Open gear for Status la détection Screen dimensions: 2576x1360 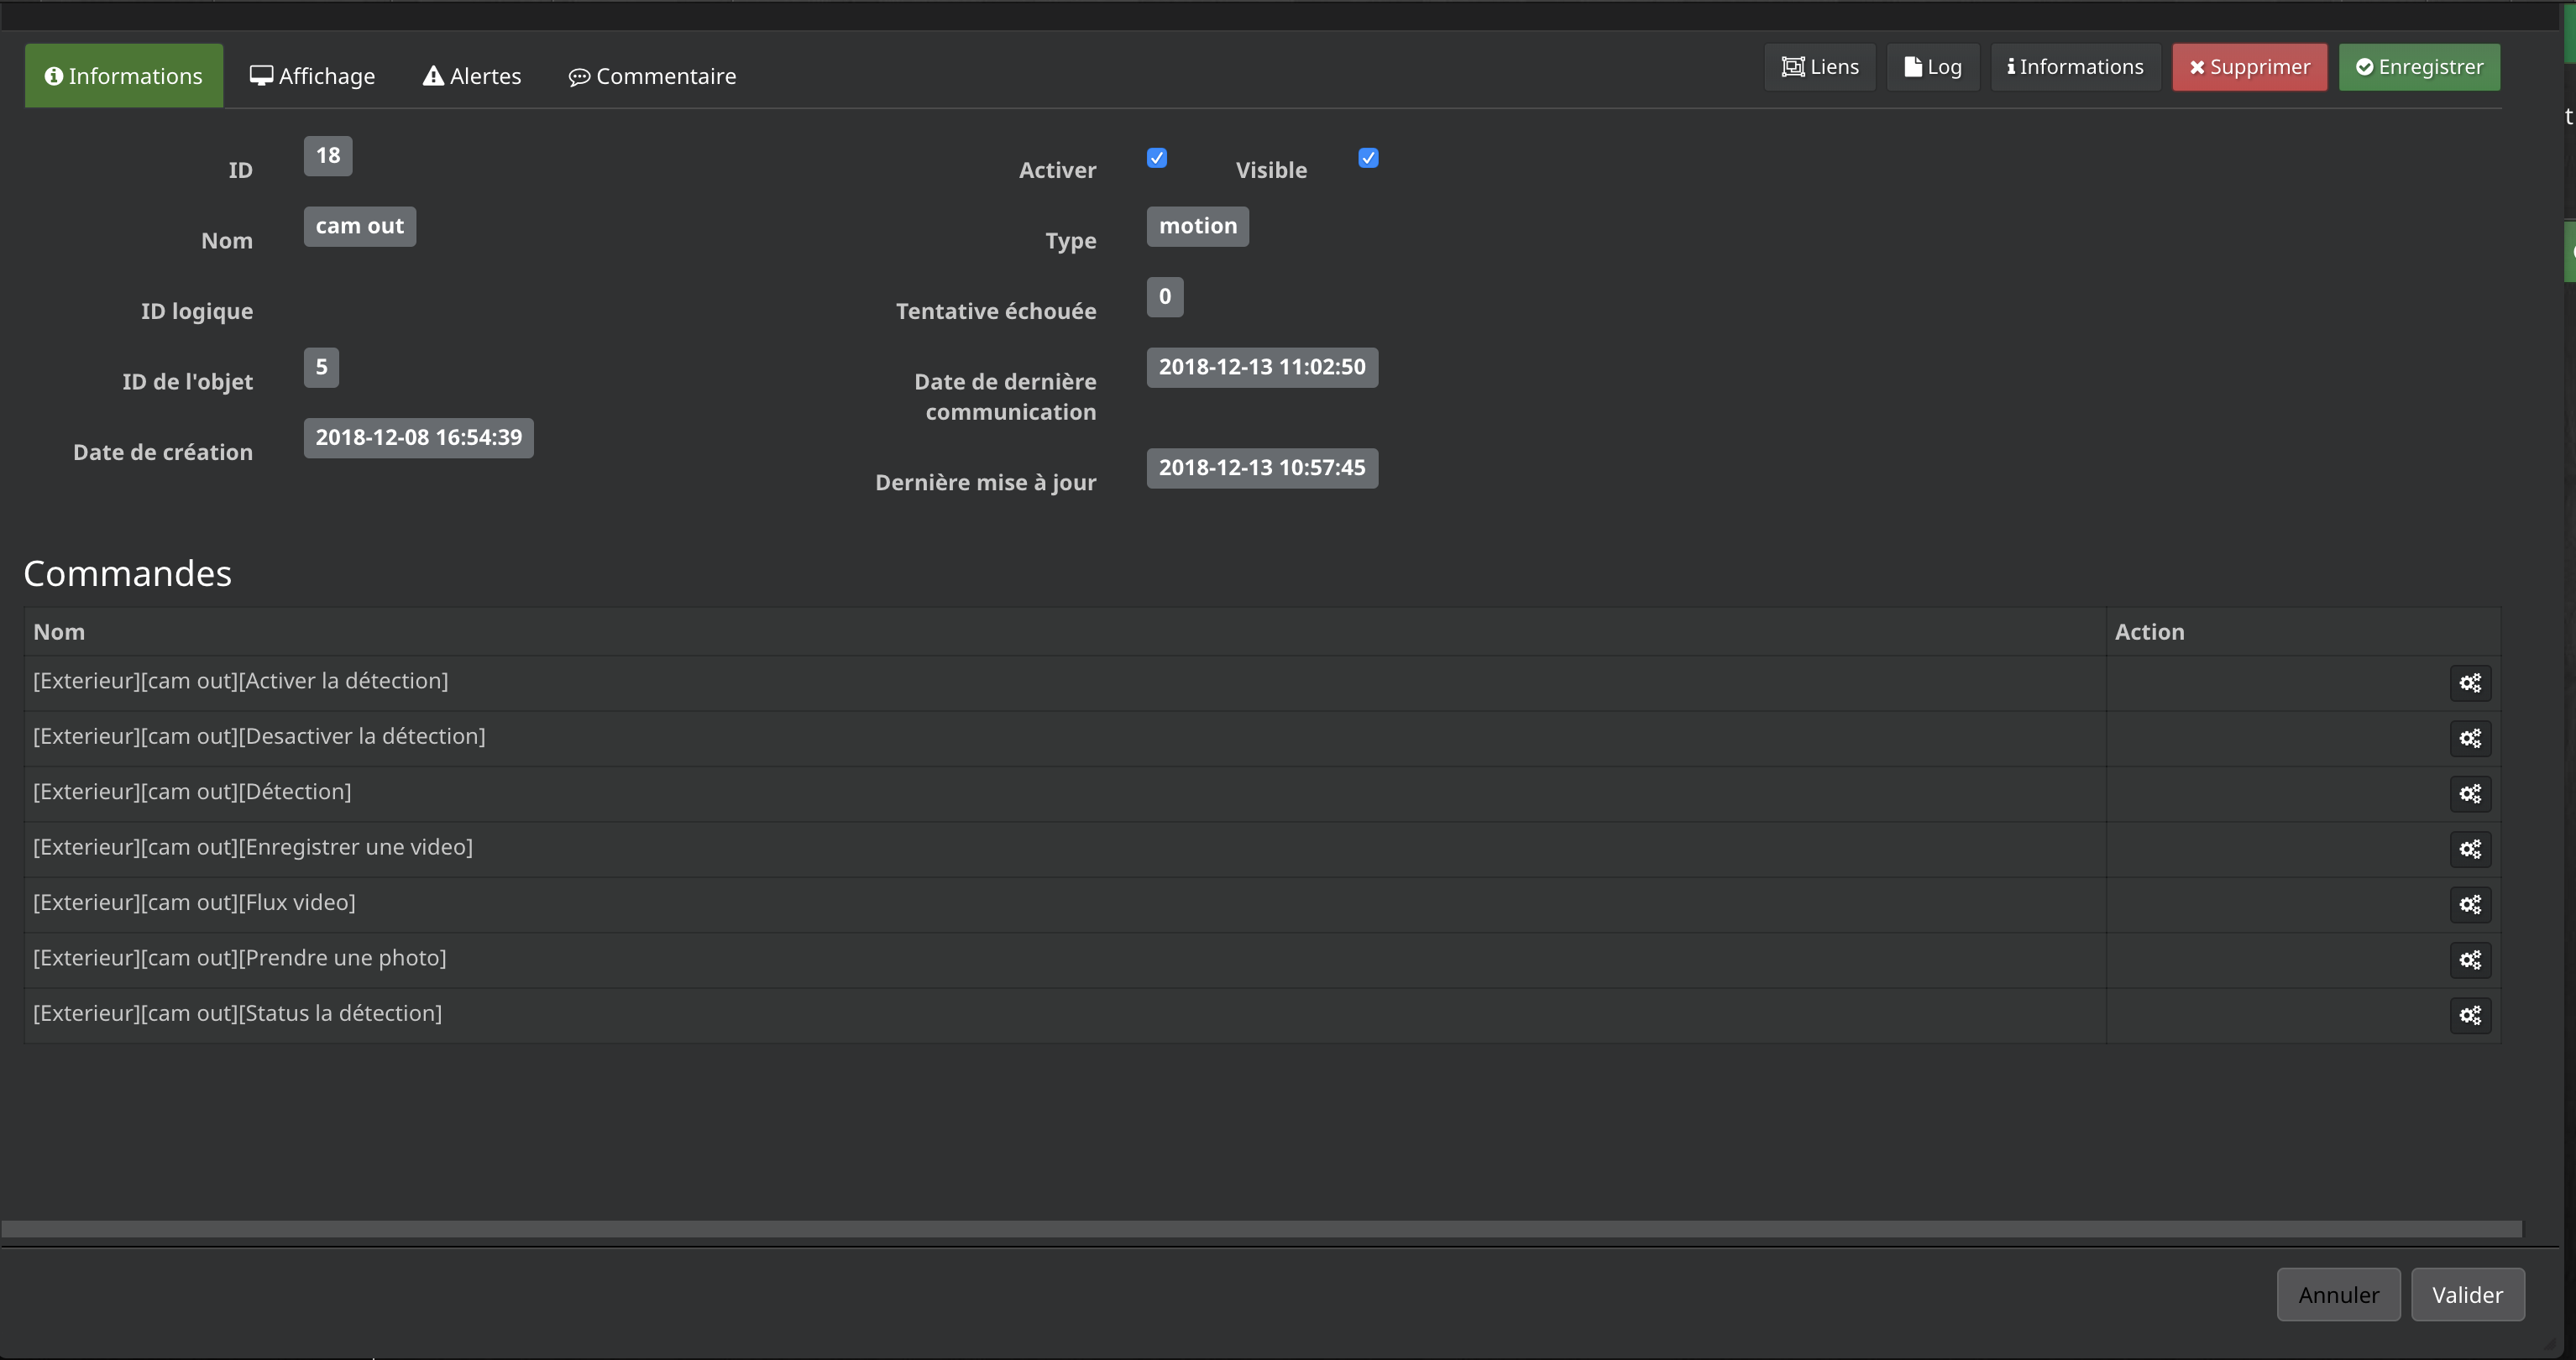[x=2470, y=1016]
